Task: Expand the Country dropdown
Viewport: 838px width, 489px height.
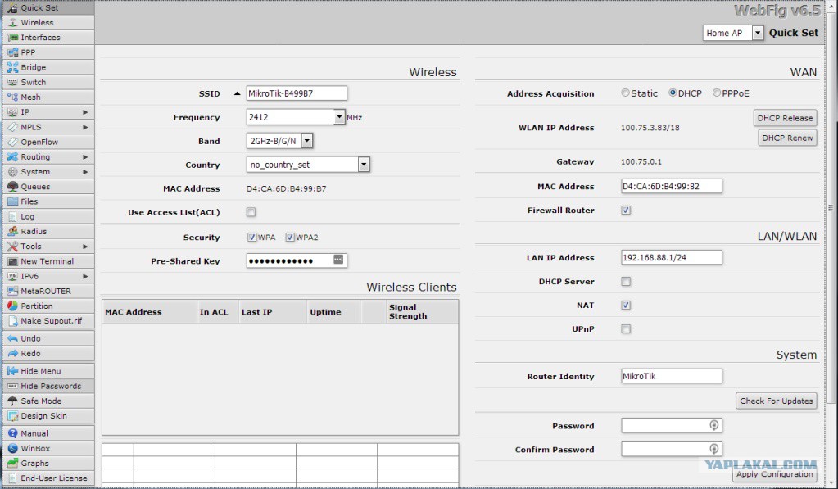Action: [364, 165]
